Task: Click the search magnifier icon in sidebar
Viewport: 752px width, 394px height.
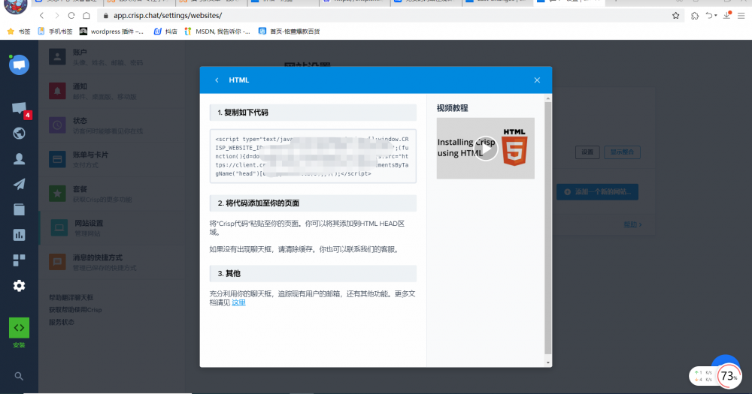Action: pyautogui.click(x=19, y=376)
